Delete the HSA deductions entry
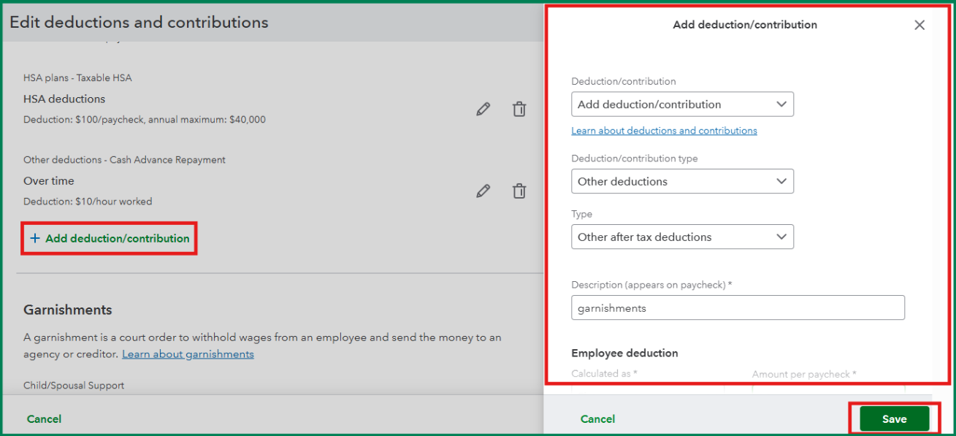The width and height of the screenshot is (956, 436). click(x=519, y=110)
